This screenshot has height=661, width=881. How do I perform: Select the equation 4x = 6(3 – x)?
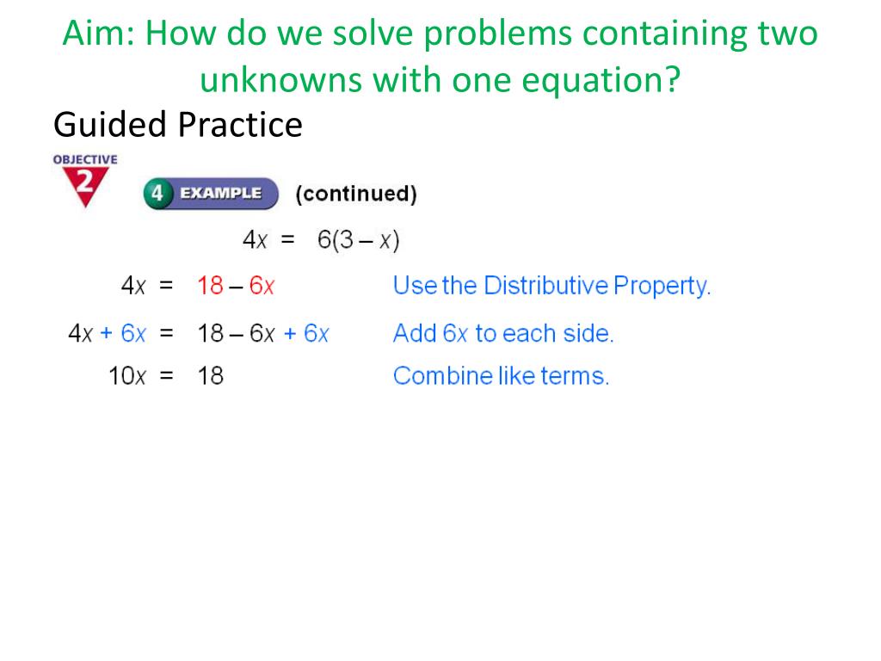tap(321, 240)
